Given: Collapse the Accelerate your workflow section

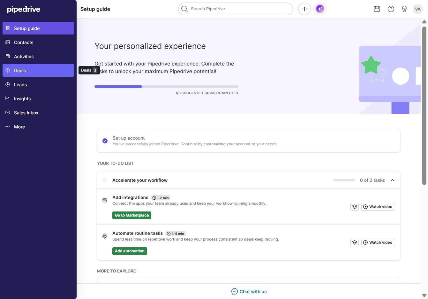Looking at the screenshot, I should 393,180.
